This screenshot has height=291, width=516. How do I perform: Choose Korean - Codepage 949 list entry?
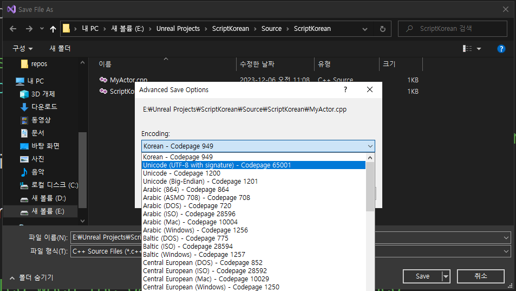254,157
